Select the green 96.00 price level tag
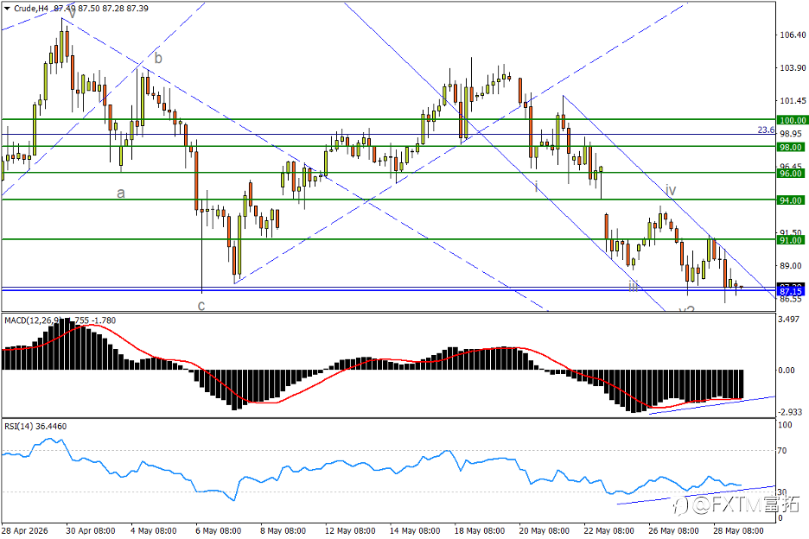The image size is (809, 539). click(792, 174)
